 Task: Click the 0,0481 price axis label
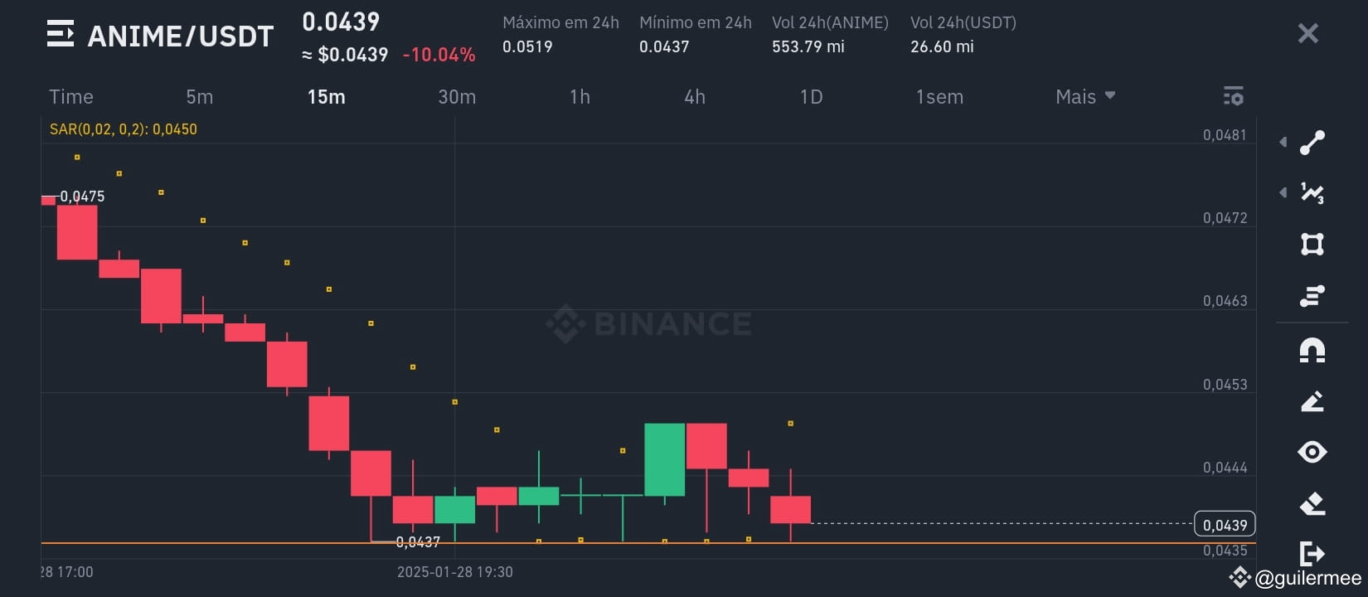tap(1225, 134)
